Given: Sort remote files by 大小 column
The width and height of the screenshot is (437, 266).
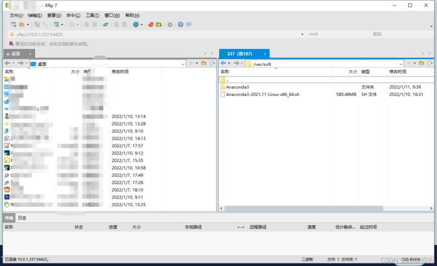Looking at the screenshot, I should point(352,72).
